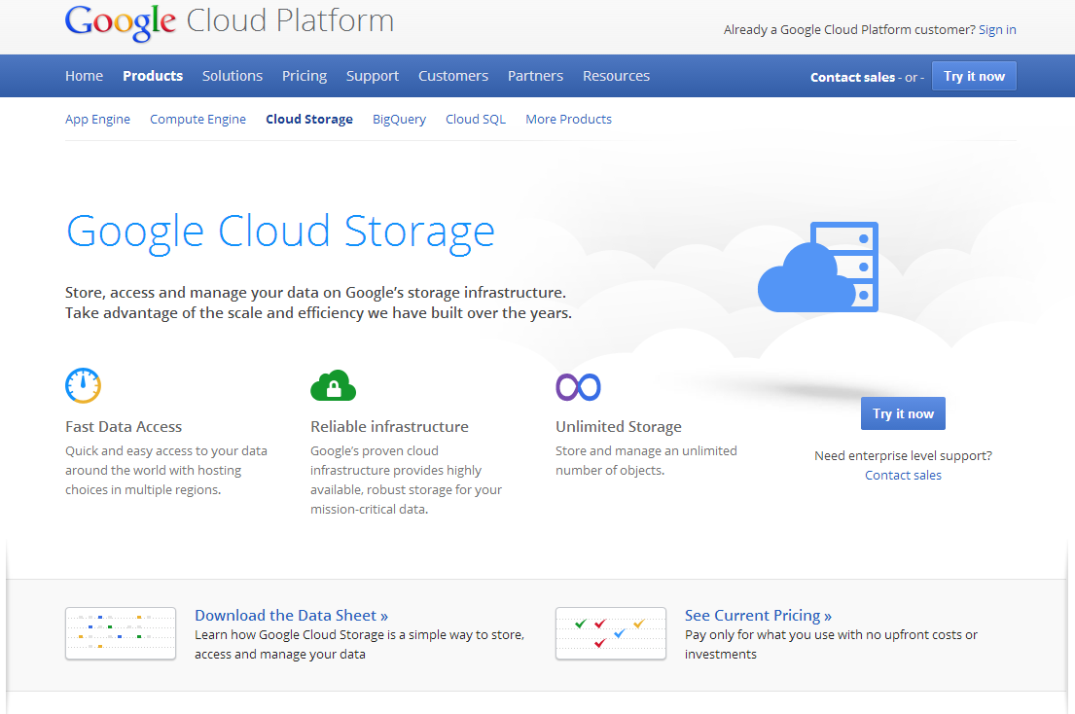
Task: Click the Google Cloud Storage heading
Action: (280, 232)
